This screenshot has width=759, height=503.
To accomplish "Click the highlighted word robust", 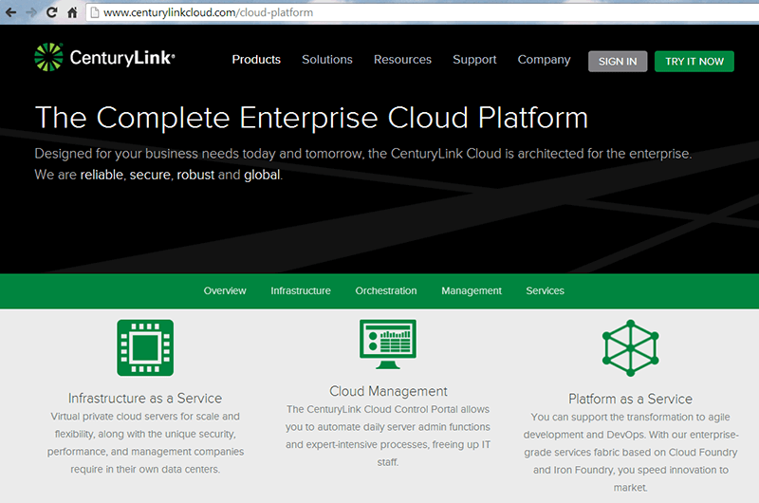I will click(195, 175).
